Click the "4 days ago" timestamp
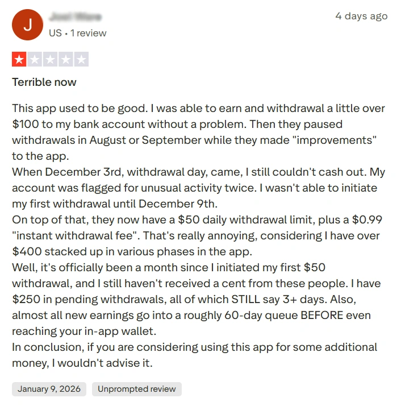401x406 pixels. pos(361,16)
